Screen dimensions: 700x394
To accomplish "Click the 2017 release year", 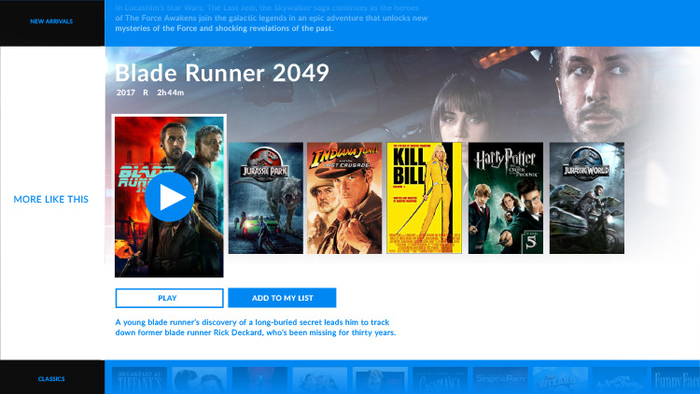I will [x=126, y=92].
